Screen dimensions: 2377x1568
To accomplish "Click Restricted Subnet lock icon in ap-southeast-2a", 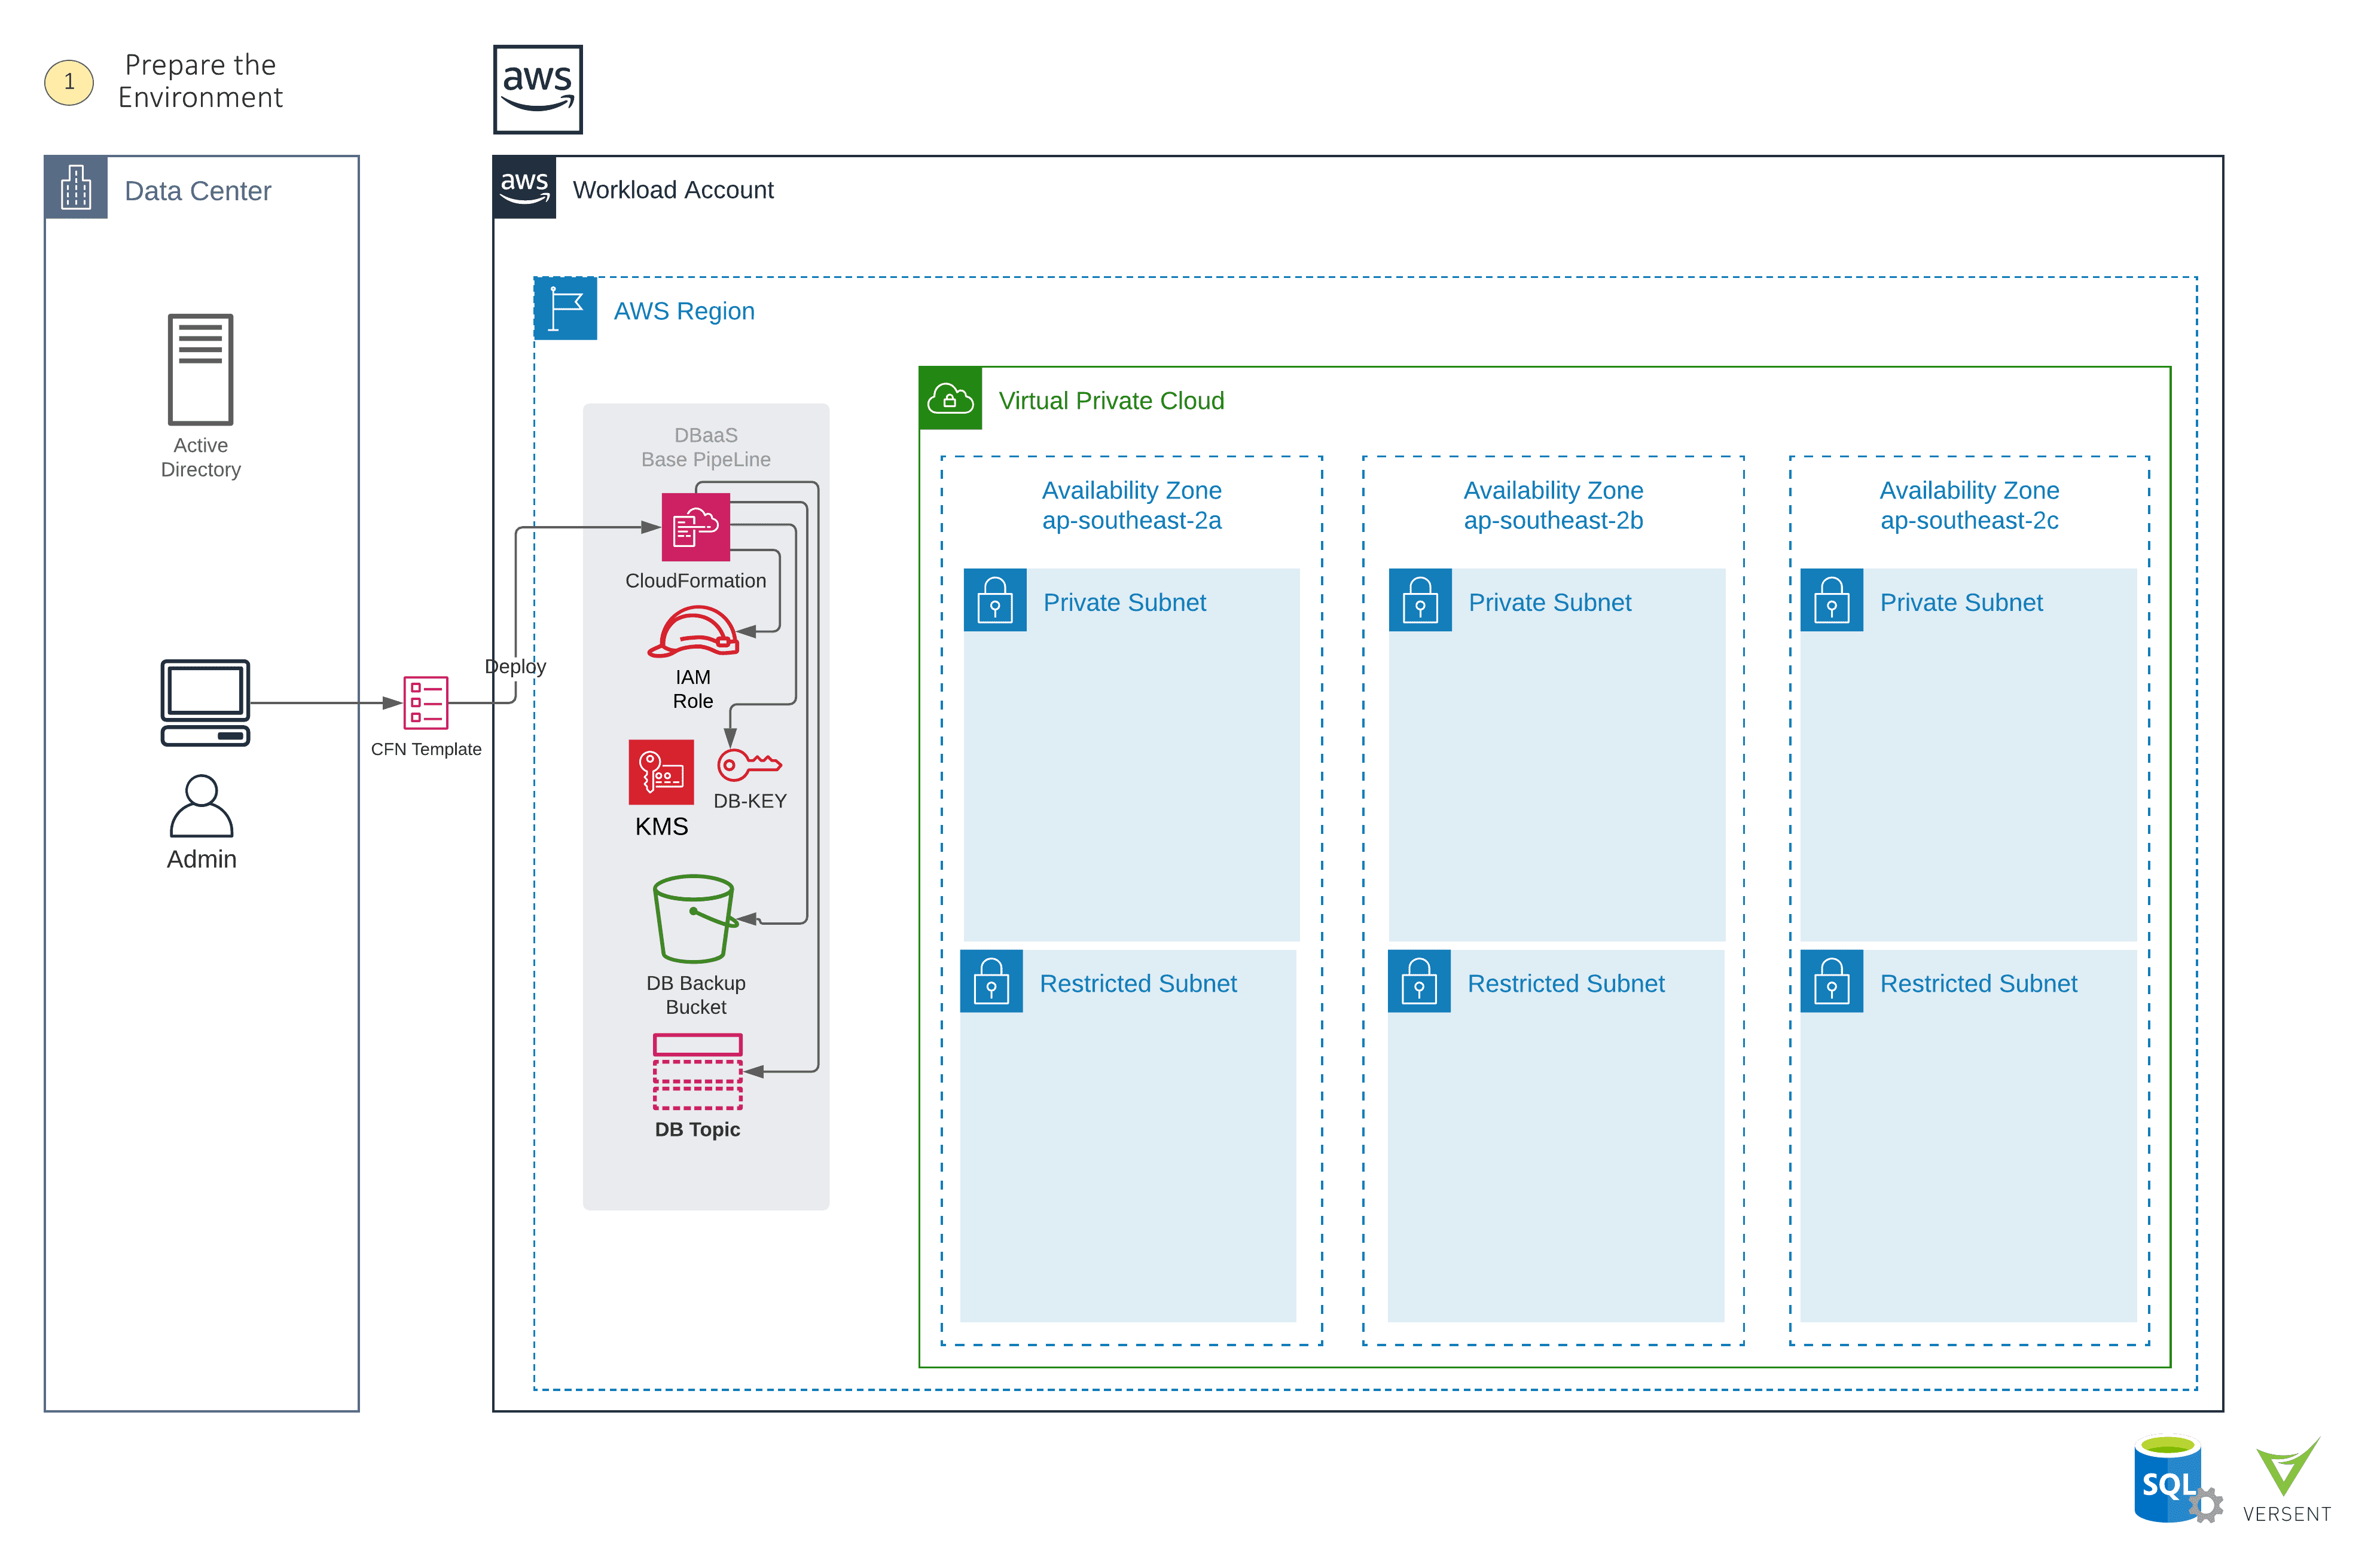I will coord(991,981).
